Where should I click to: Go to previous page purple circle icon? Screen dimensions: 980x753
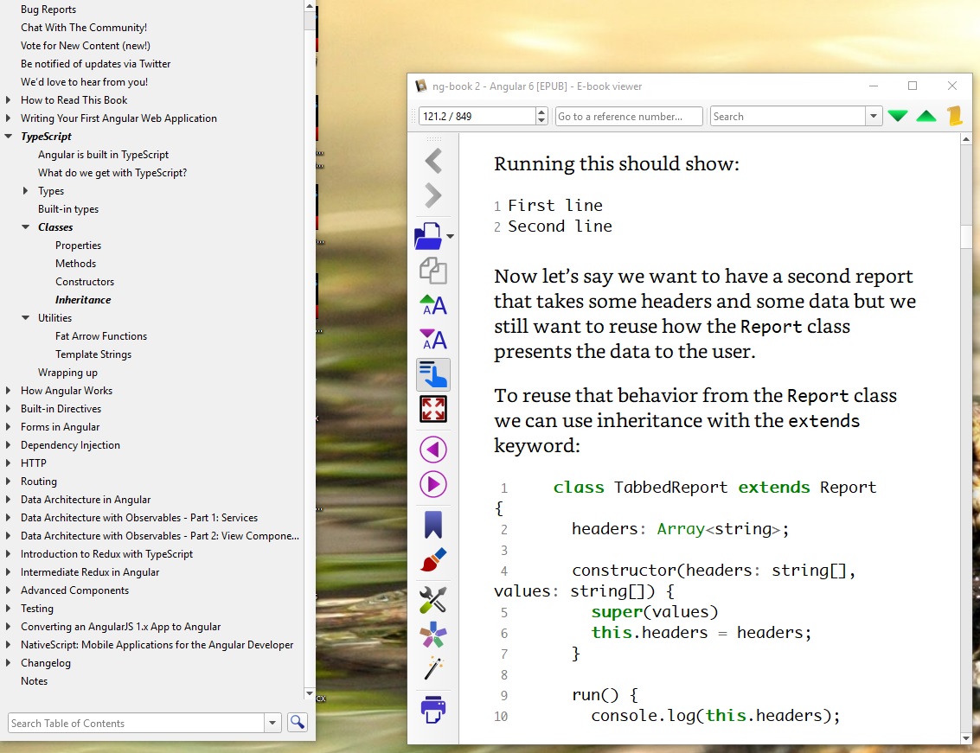433,450
